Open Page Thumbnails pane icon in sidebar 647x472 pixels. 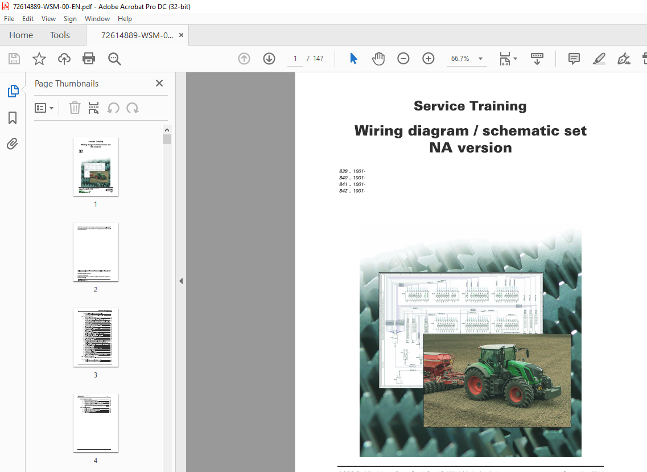(x=13, y=91)
